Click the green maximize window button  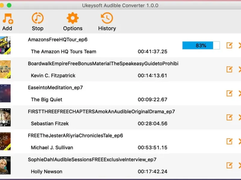tap(9, 5)
